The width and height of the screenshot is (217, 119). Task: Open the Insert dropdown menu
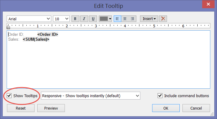[149, 19]
